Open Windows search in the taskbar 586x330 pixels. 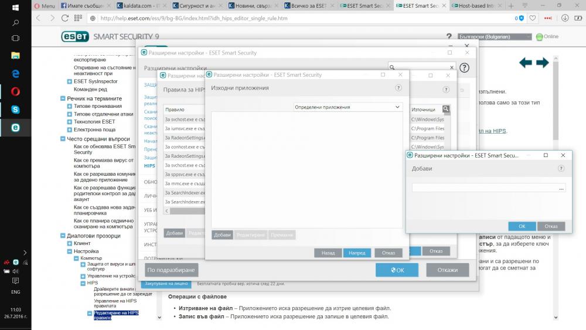tap(15, 23)
